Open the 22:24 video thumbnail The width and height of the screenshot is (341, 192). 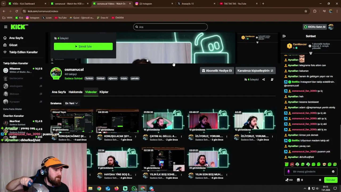[x=117, y=159]
